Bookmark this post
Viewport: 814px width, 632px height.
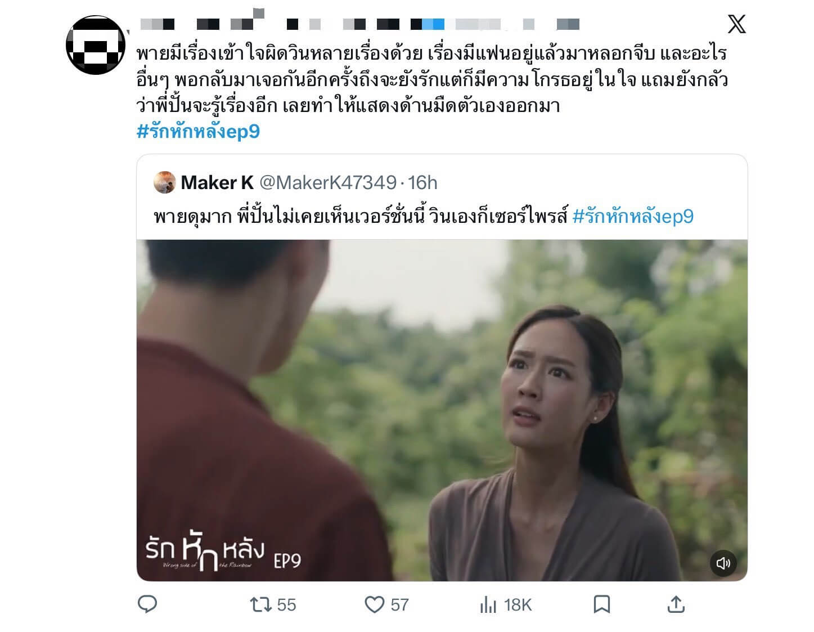(602, 605)
